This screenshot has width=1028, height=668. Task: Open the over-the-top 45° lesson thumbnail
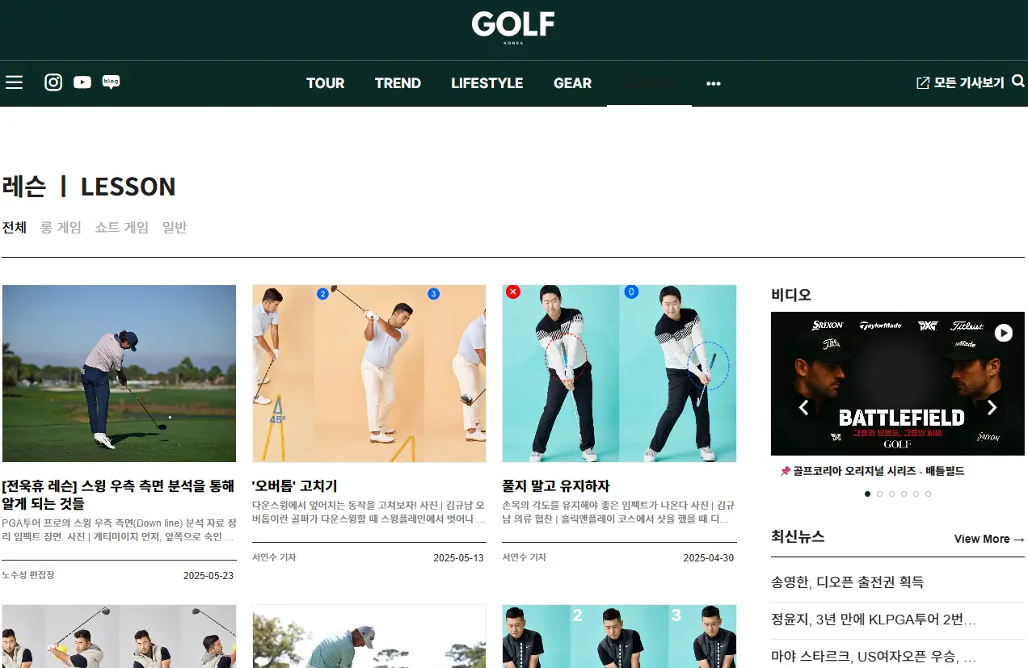click(369, 373)
